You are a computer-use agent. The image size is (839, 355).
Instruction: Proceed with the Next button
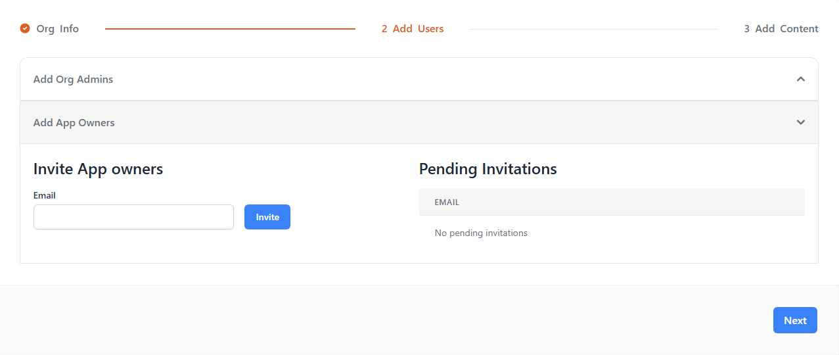(794, 320)
